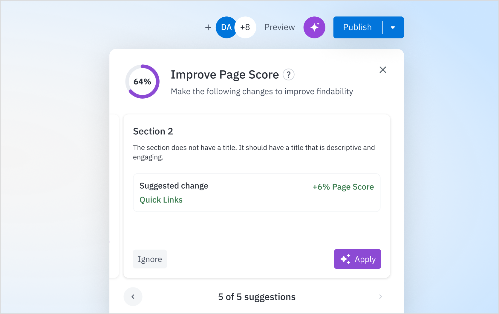The image size is (499, 314).
Task: Open the Improve Page Score help icon
Action: pyautogui.click(x=289, y=75)
